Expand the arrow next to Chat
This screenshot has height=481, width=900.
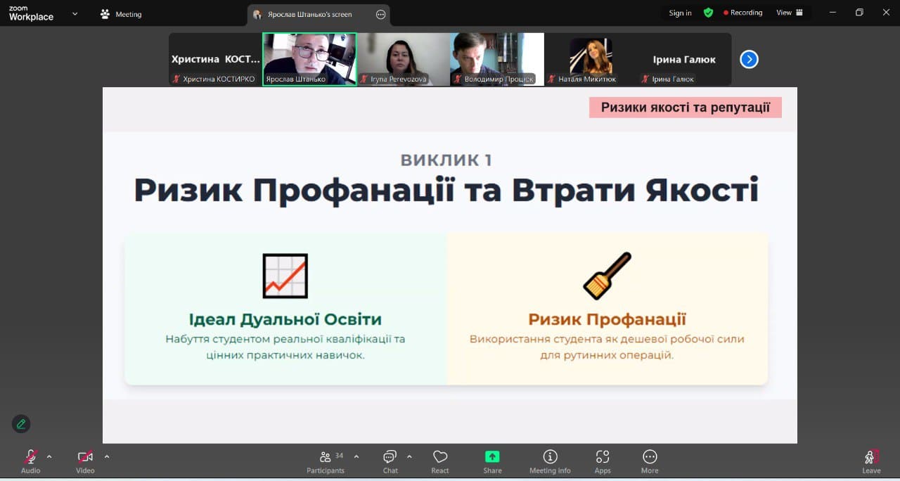(x=409, y=456)
